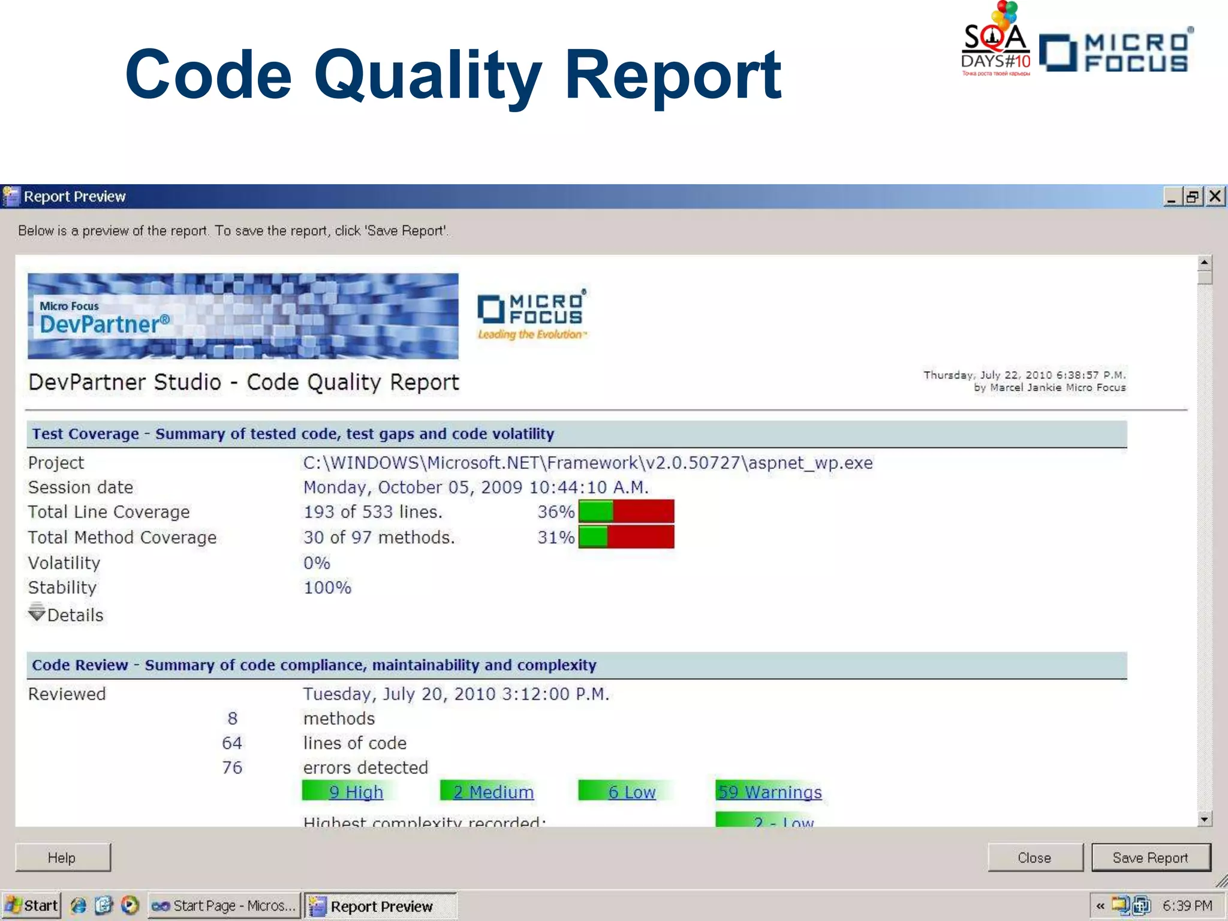Click the scroll up arrow of the report
The height and width of the screenshot is (921, 1228).
pyautogui.click(x=1205, y=263)
